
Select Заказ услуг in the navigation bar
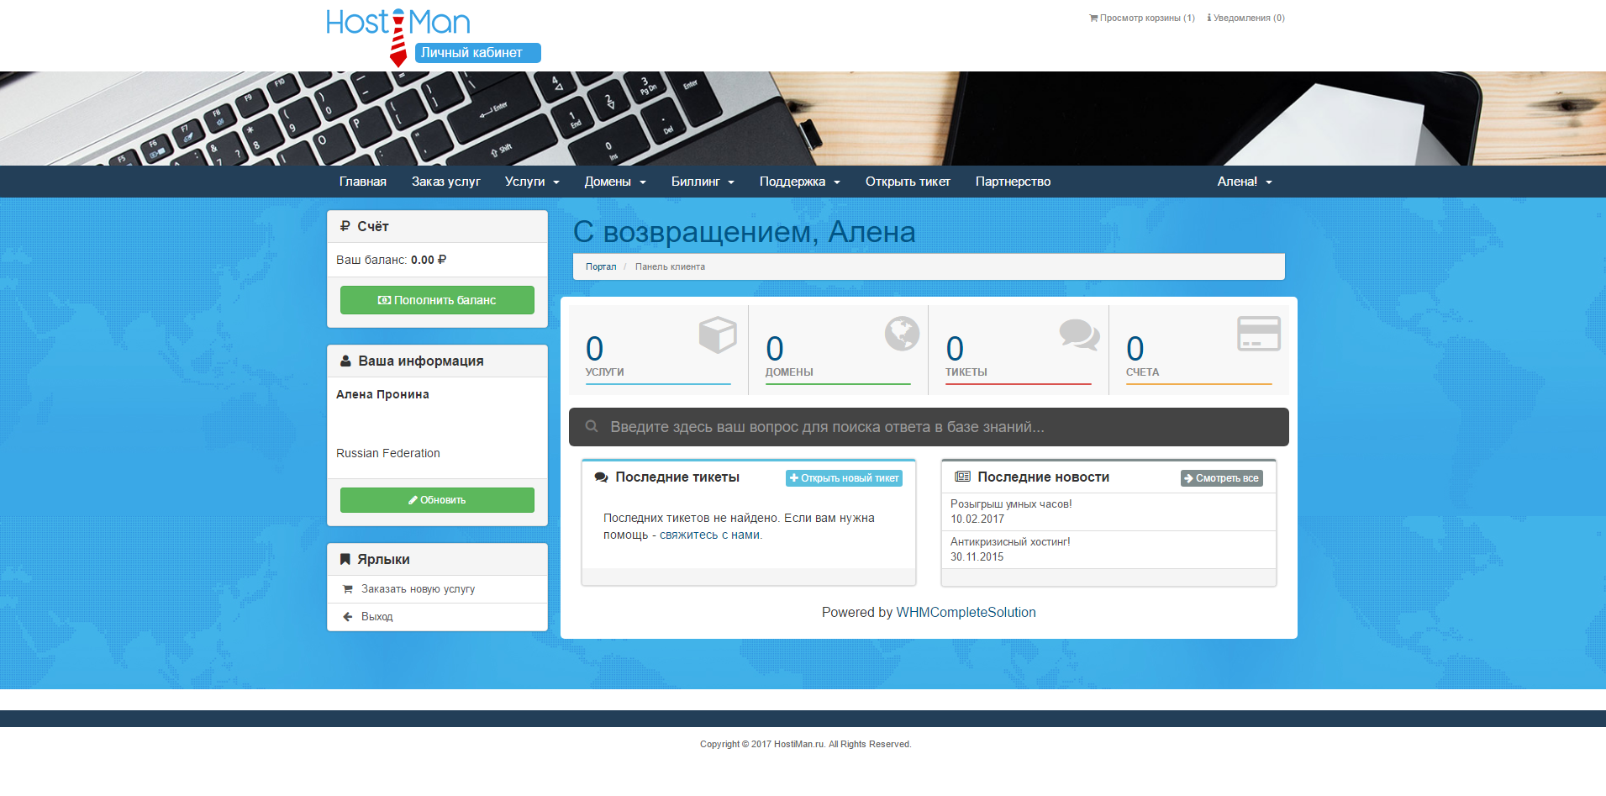click(446, 182)
